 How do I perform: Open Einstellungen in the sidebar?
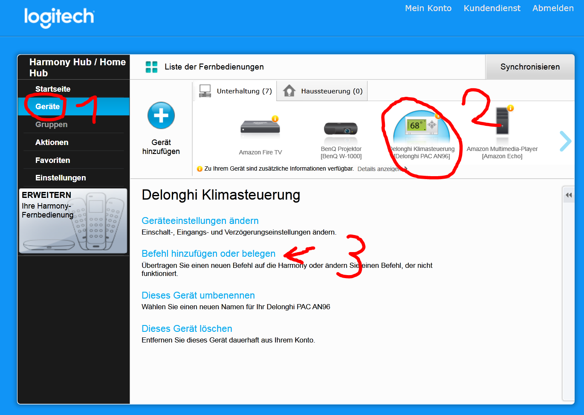61,178
